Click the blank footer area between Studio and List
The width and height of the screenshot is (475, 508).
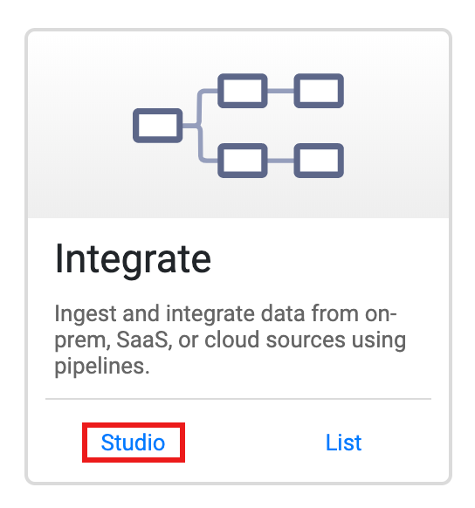[x=255, y=443]
